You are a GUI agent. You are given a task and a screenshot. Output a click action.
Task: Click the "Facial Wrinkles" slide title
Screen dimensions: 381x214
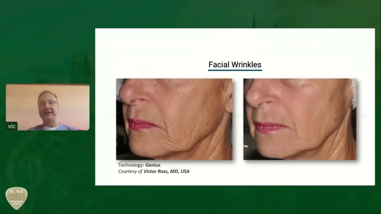235,65
